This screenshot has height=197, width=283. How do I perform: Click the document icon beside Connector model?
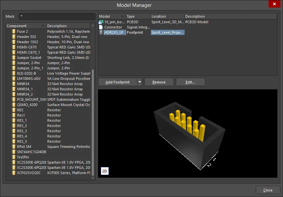pos(101,27)
